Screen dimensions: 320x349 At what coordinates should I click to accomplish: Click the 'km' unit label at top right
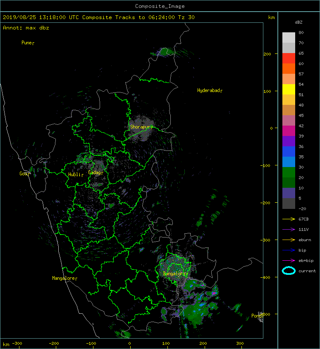271,17
